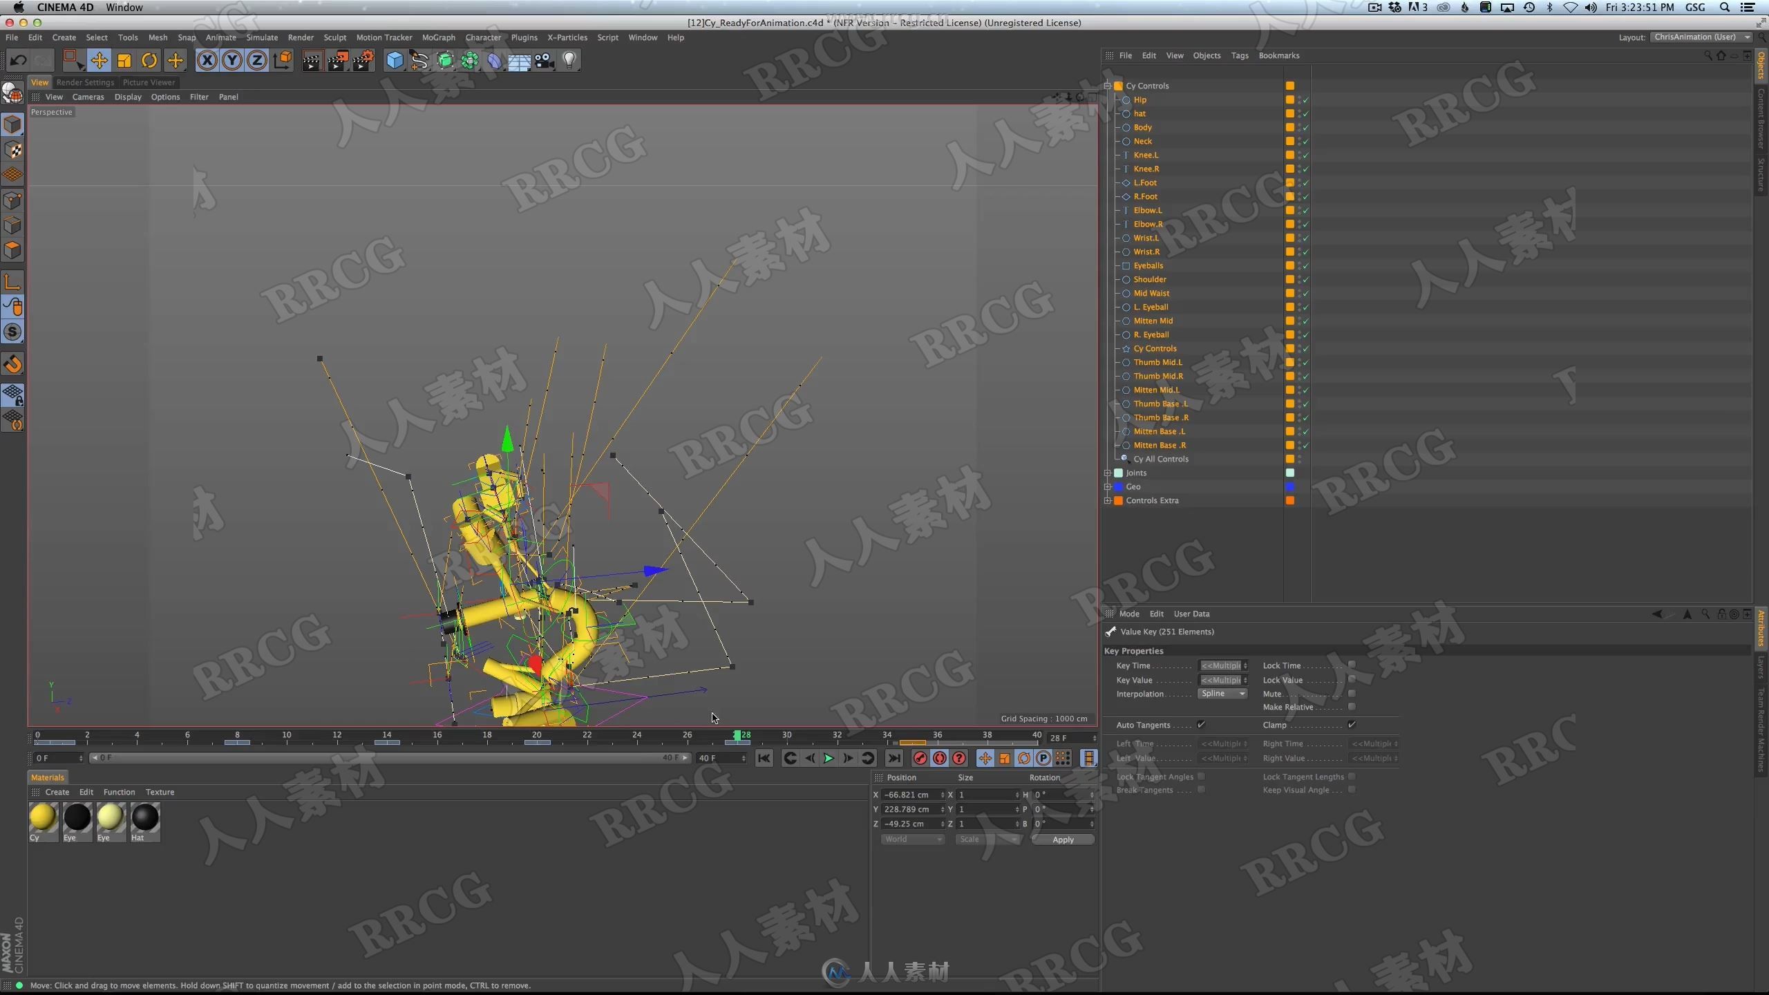Open the Scale mode dropdown

click(x=987, y=840)
